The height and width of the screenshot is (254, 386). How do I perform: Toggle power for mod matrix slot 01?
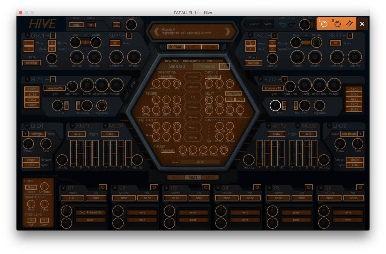[x=103, y=187]
